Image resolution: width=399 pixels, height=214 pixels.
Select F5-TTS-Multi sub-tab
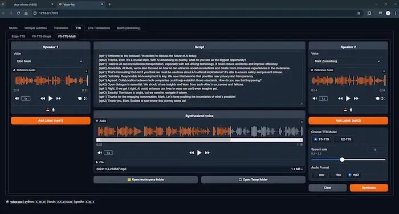click(67, 36)
